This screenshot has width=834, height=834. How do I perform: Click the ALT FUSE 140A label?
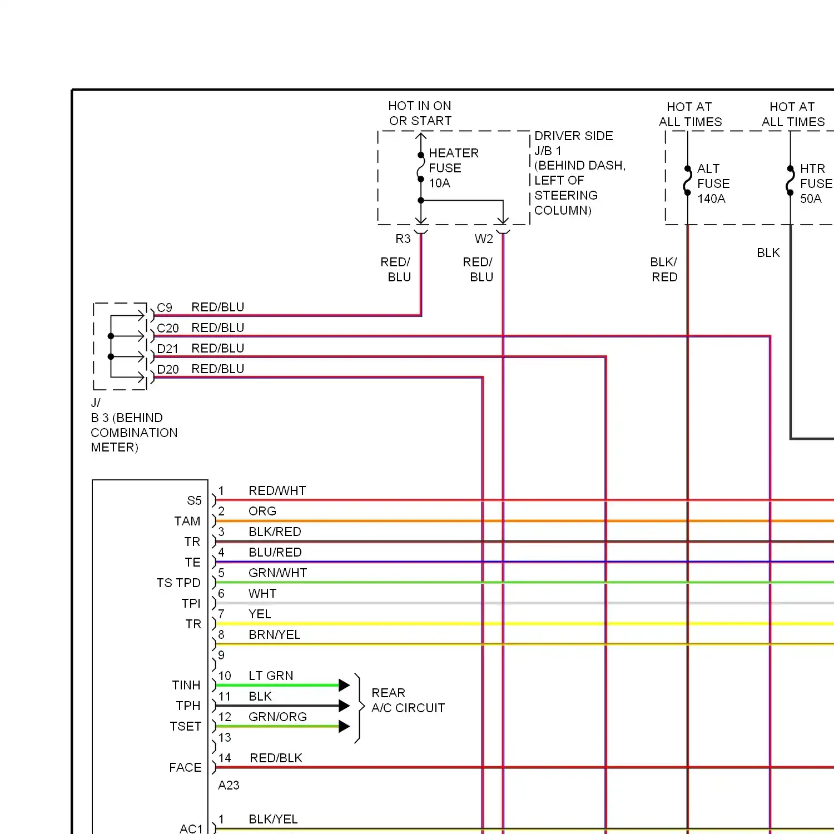713,183
